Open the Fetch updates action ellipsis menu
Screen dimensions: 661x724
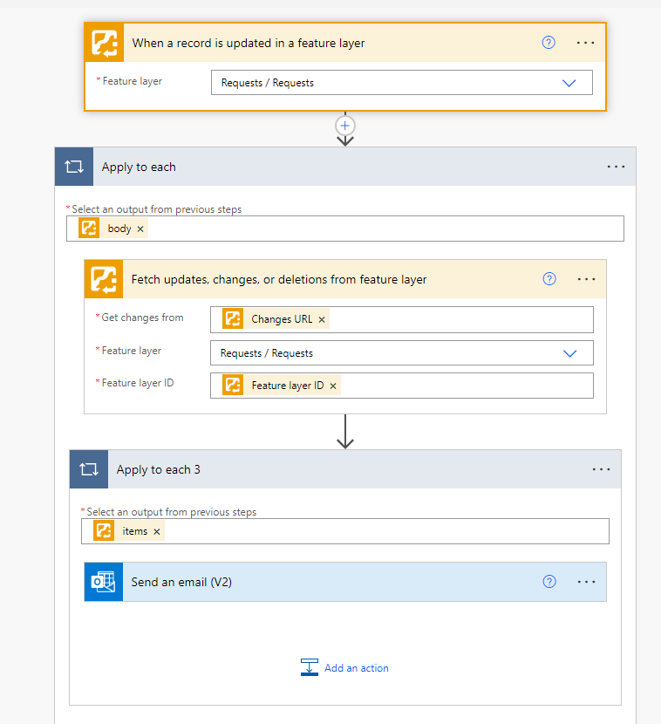coord(586,279)
